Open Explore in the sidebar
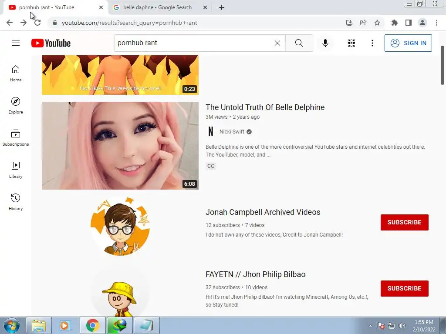Image resolution: width=446 pixels, height=334 pixels. (x=16, y=106)
